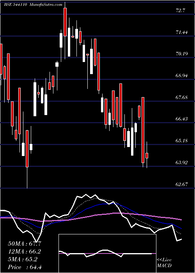Click the 12MA : 66.2 readout
Viewport: 195px width, 273px height.
25,252
